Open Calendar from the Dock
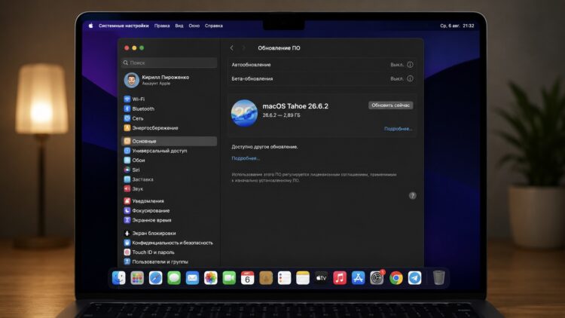This screenshot has width=565, height=318. pyautogui.click(x=248, y=278)
